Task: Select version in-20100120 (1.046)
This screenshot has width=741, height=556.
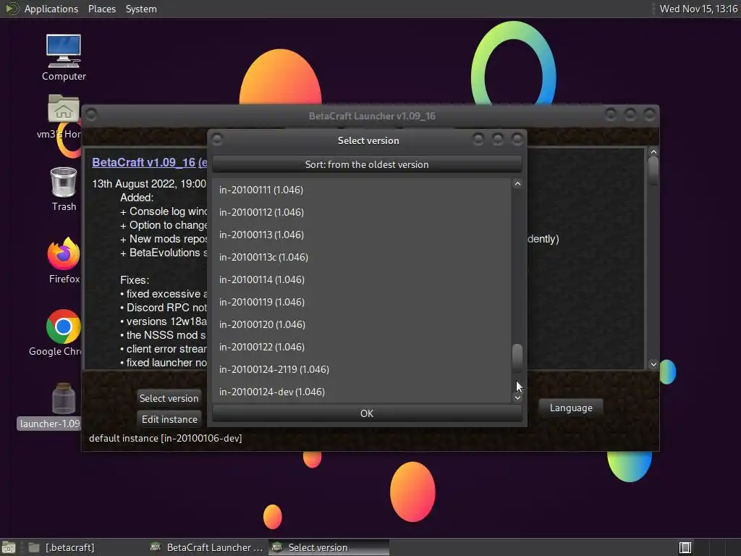Action: pyautogui.click(x=362, y=324)
